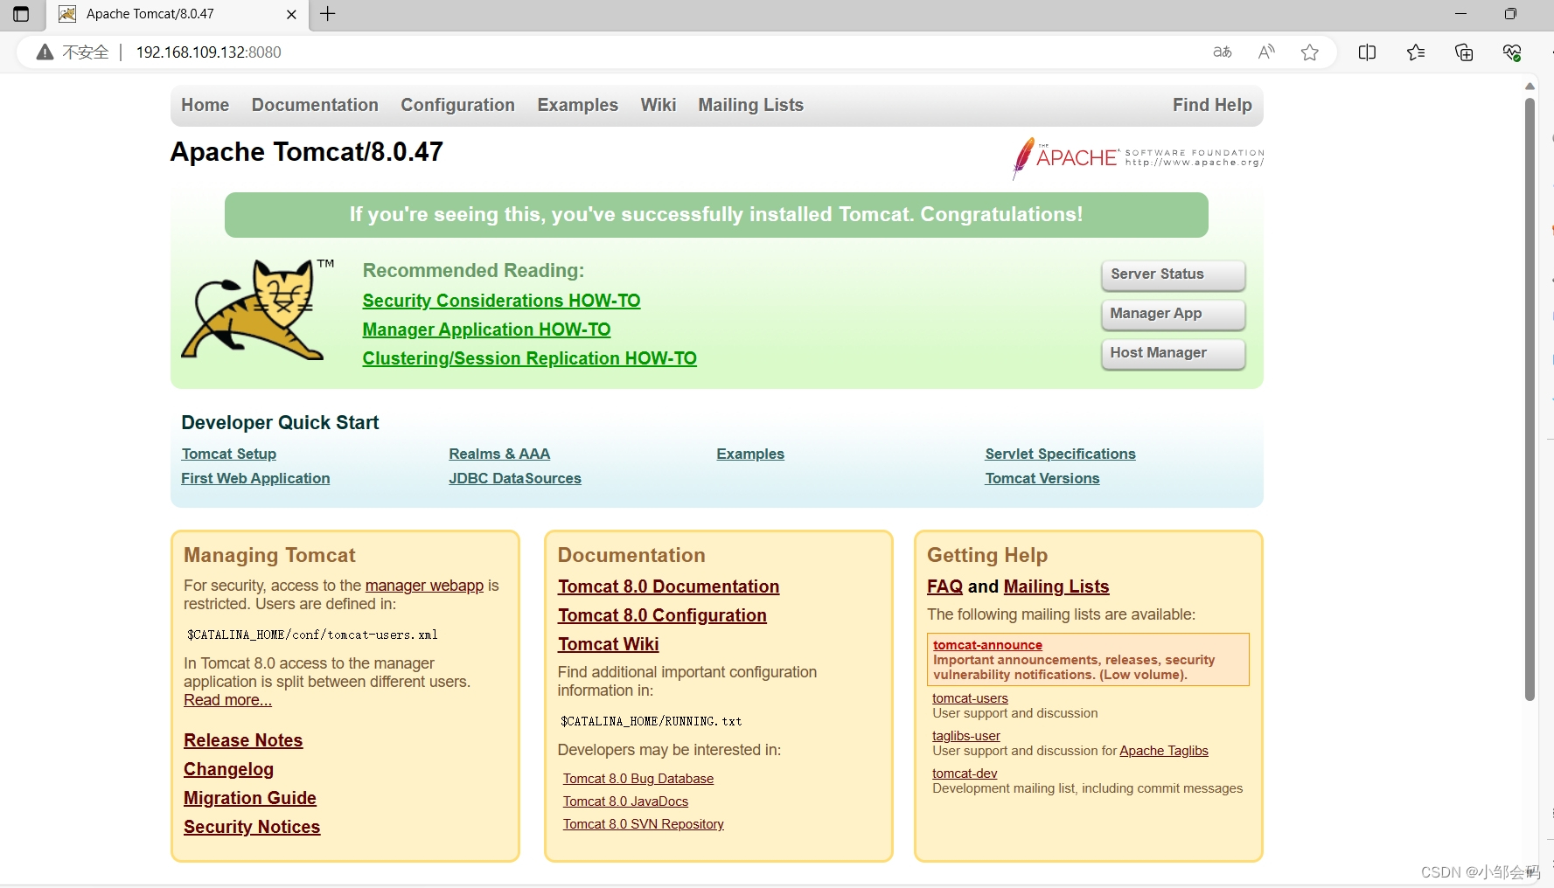
Task: Click the Server Status button
Action: pyautogui.click(x=1174, y=274)
